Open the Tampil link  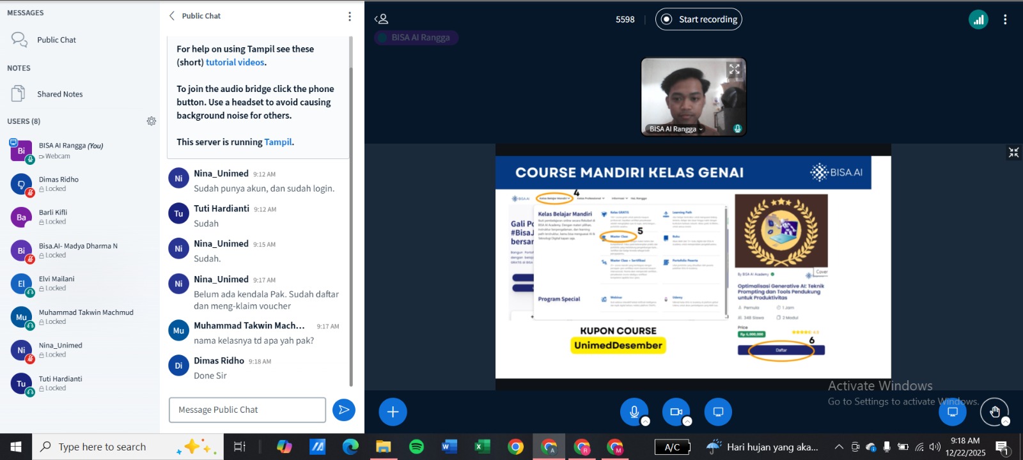coord(277,142)
